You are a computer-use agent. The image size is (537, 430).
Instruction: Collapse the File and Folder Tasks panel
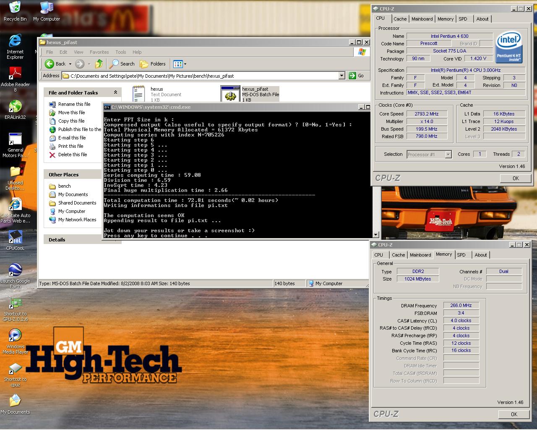[x=115, y=92]
